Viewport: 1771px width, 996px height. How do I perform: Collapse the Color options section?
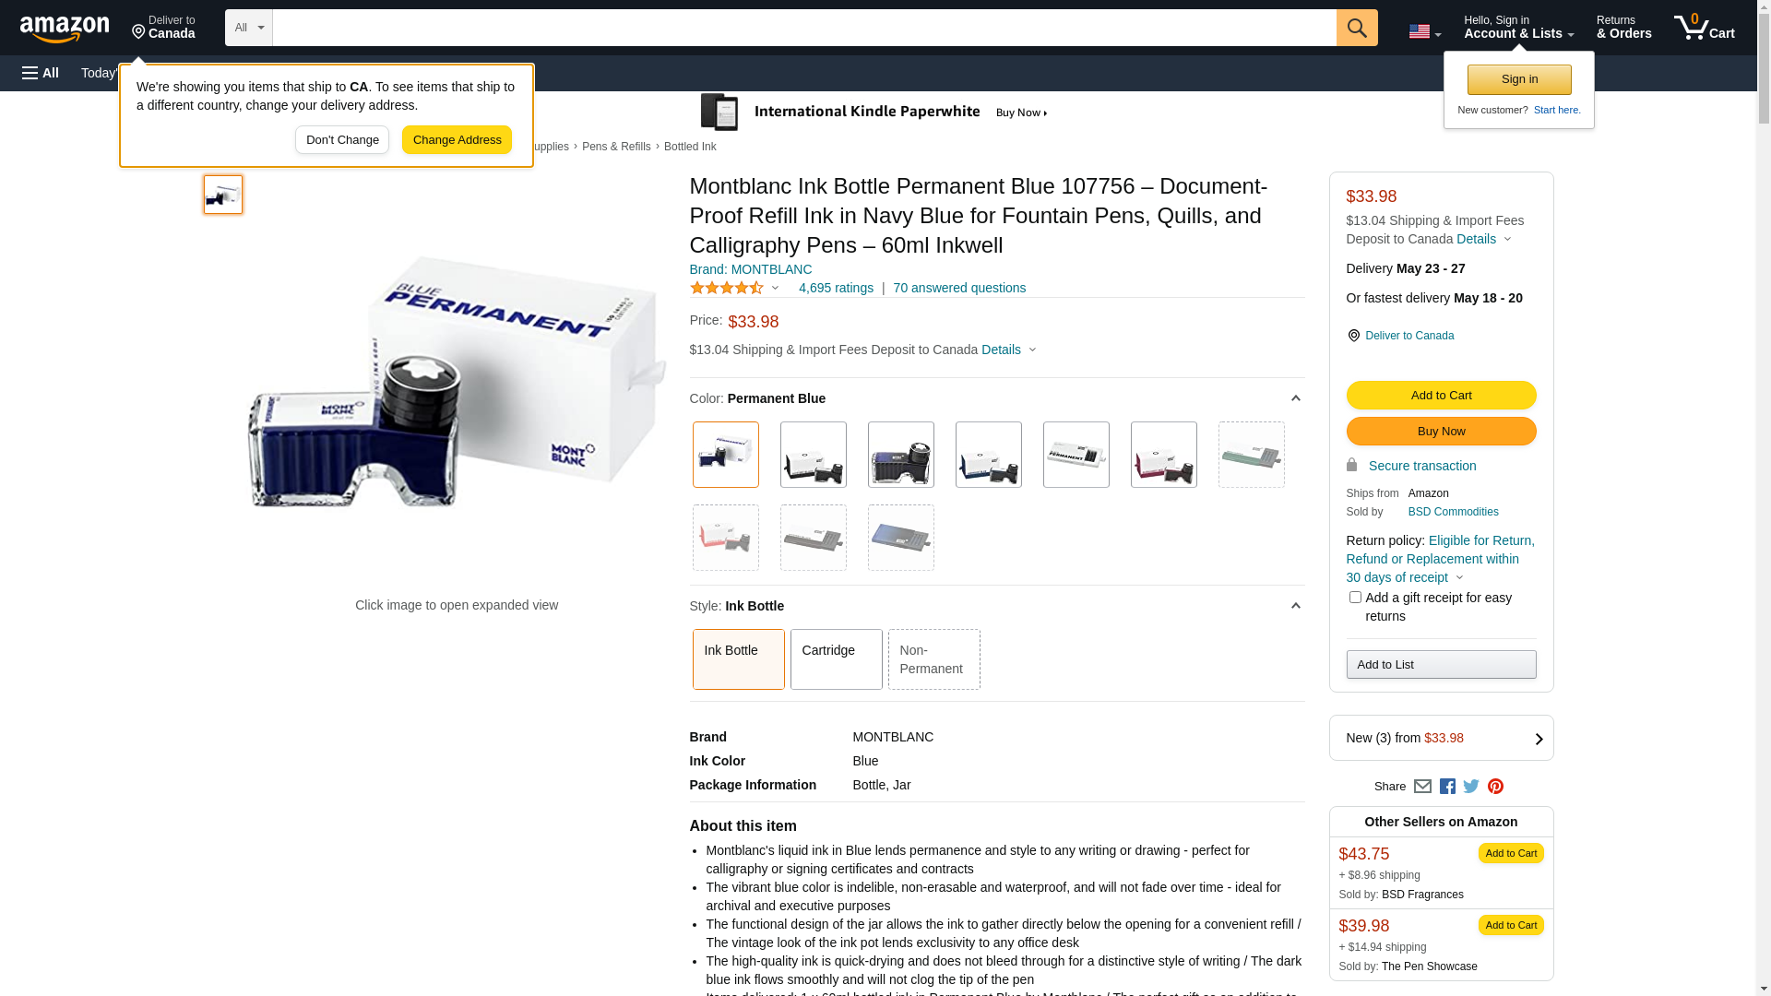click(1295, 398)
